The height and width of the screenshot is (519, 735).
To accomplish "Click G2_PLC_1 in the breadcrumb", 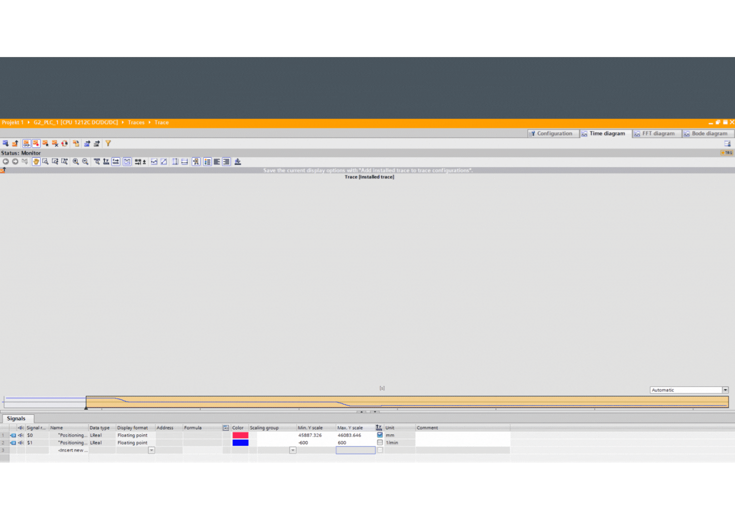I will [x=75, y=122].
